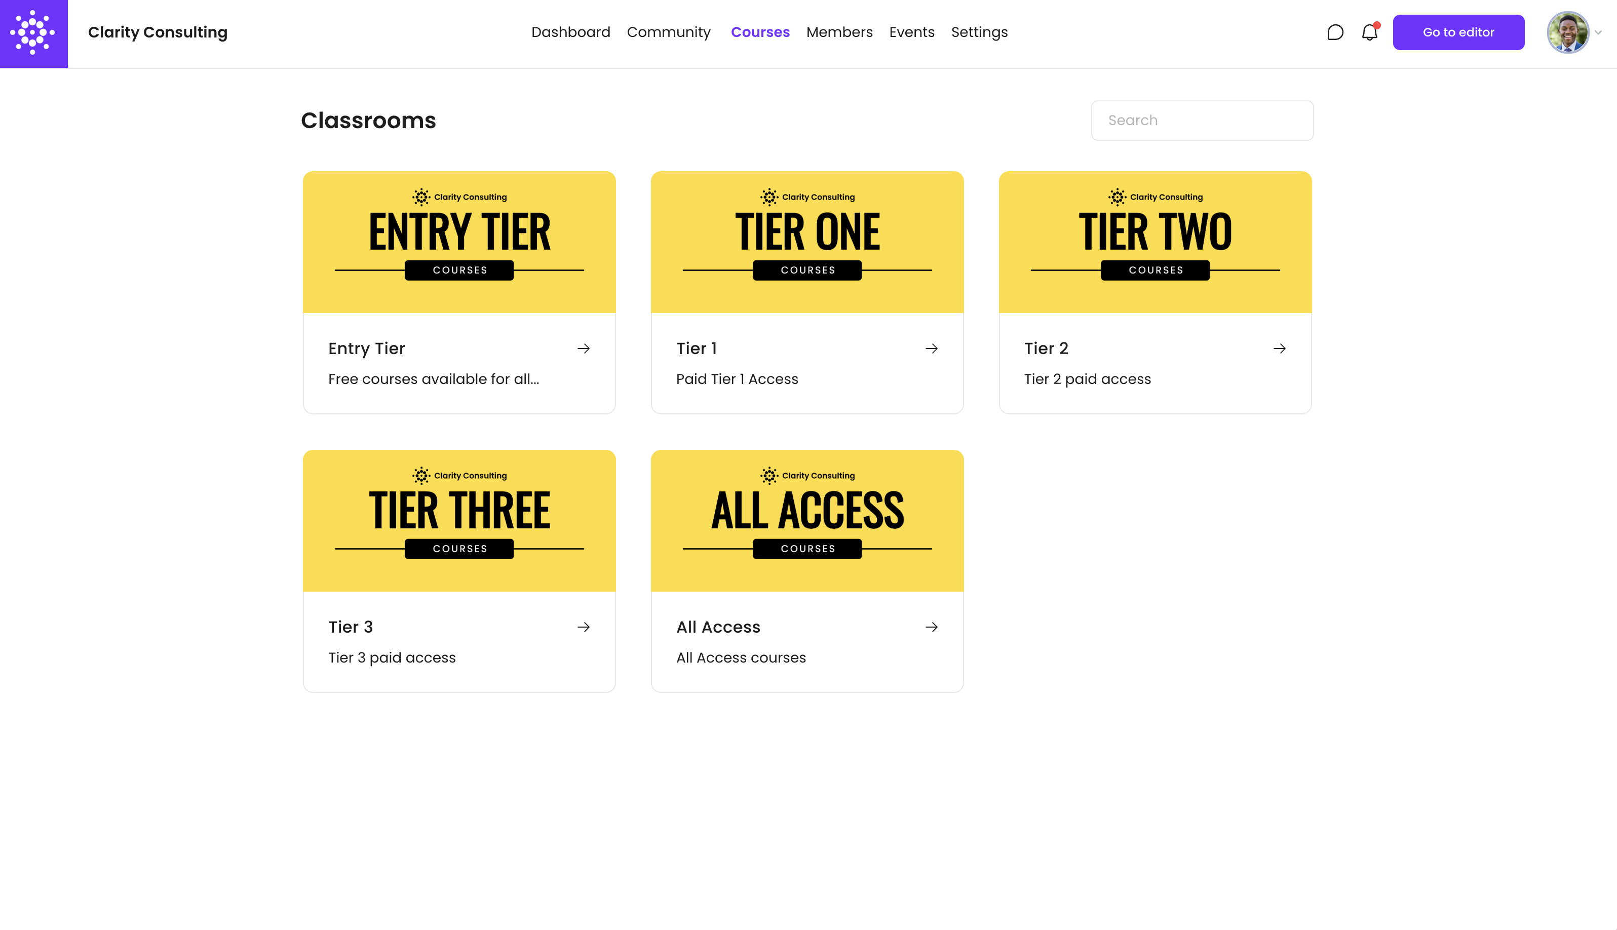Image resolution: width=1617 pixels, height=930 pixels.
Task: Click the arrow icon on Tier 1 card
Action: pos(931,348)
